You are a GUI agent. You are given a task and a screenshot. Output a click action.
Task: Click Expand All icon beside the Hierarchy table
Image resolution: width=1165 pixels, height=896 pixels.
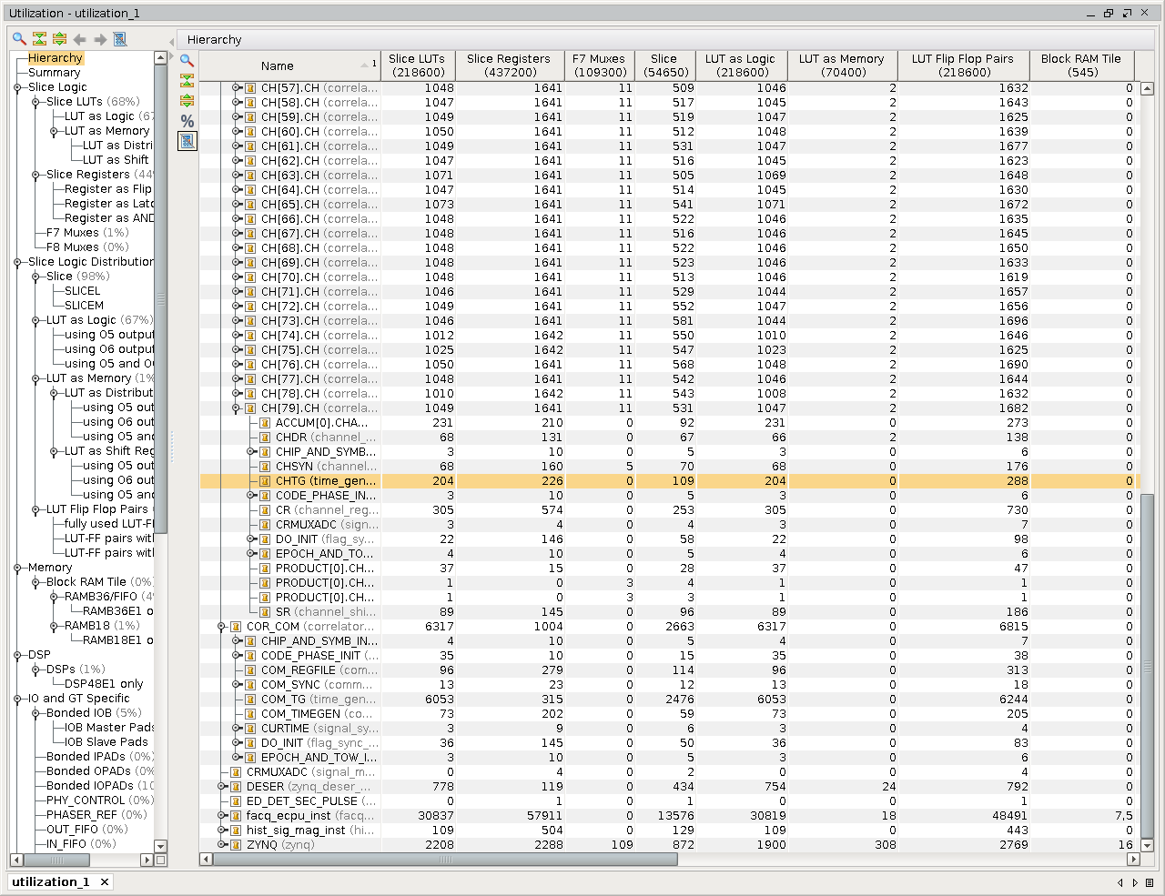187,101
